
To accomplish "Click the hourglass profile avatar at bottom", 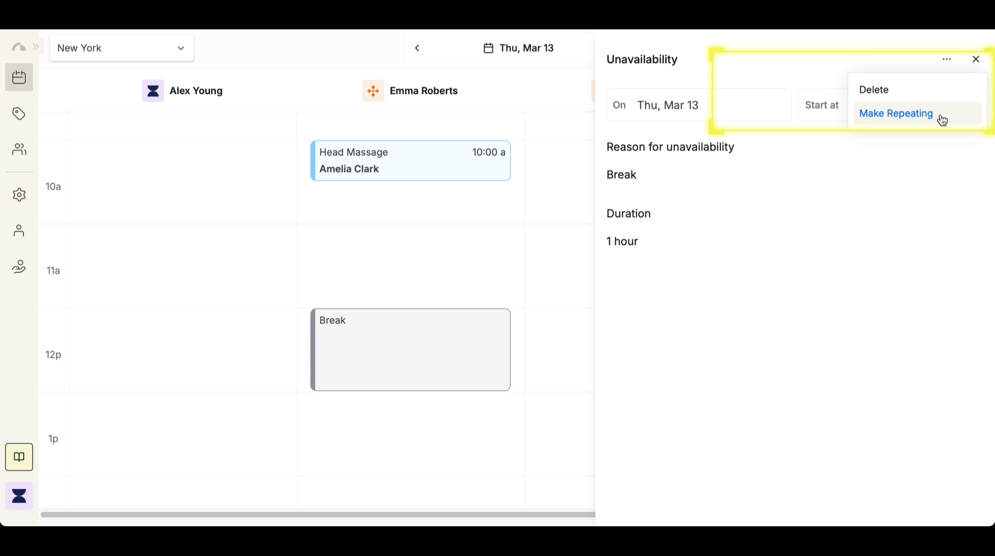I will coord(19,496).
